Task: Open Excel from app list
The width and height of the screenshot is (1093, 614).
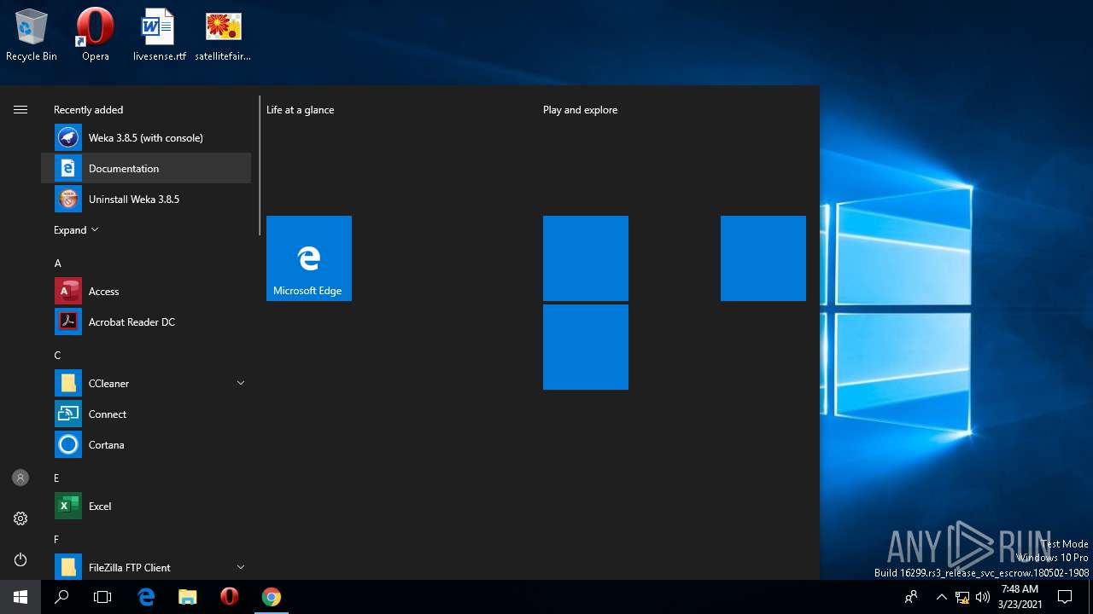Action: coord(146,506)
